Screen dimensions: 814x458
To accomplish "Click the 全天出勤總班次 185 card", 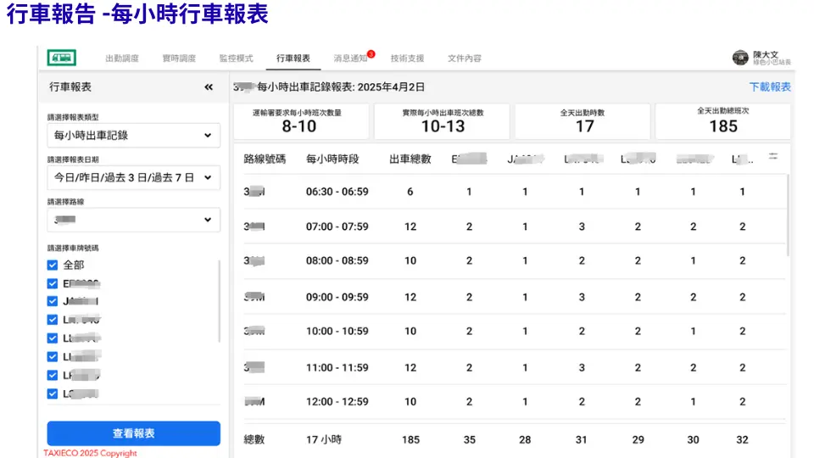I will click(x=722, y=121).
